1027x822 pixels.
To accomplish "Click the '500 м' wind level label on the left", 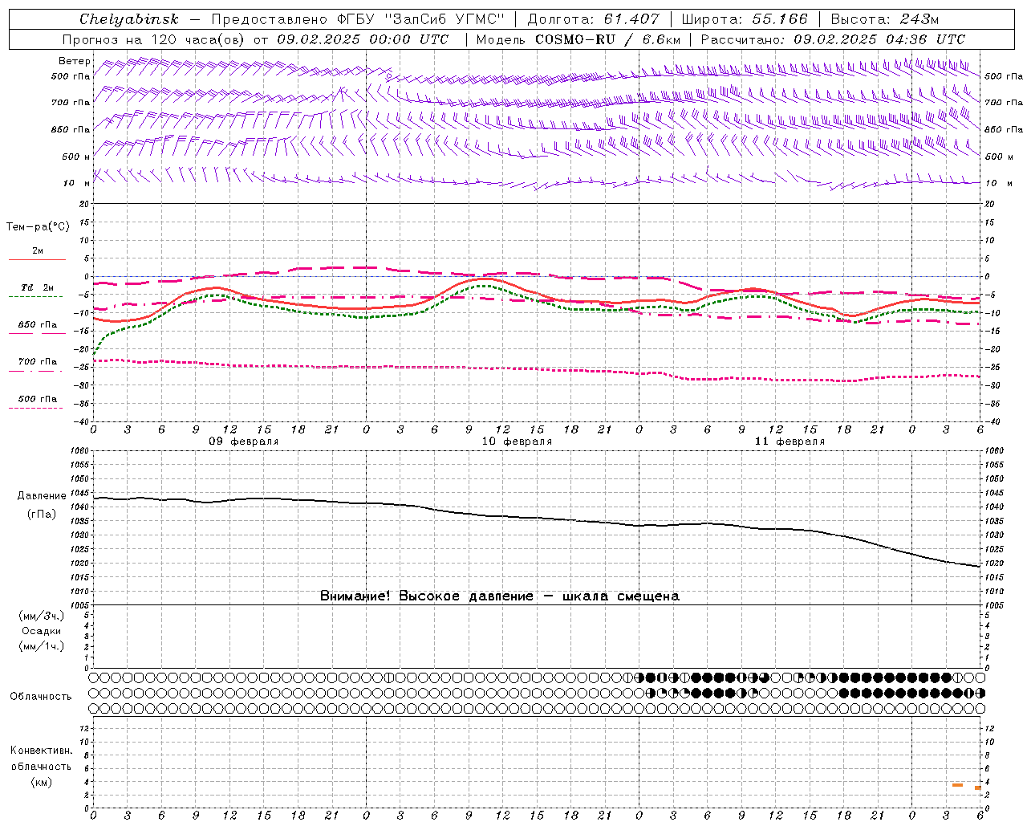I will pos(76,157).
